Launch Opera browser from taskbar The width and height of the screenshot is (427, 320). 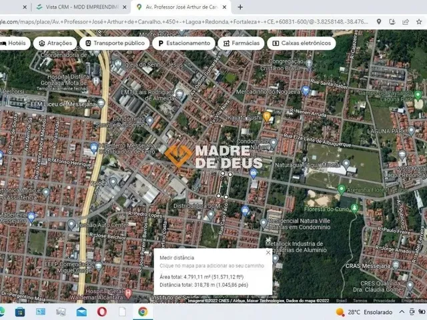tap(102, 312)
